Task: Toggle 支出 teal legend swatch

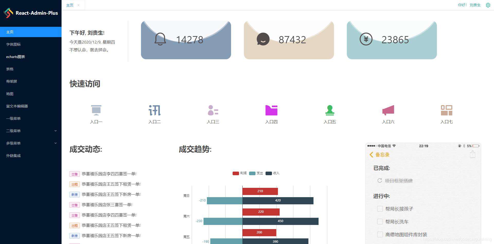Action: pyautogui.click(x=252, y=173)
